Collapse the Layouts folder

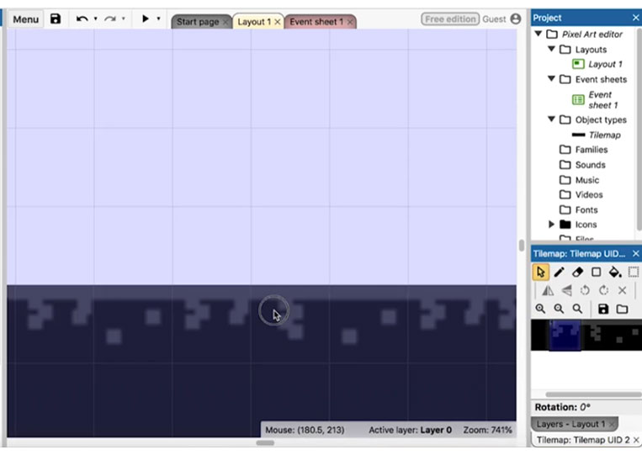[x=551, y=49]
